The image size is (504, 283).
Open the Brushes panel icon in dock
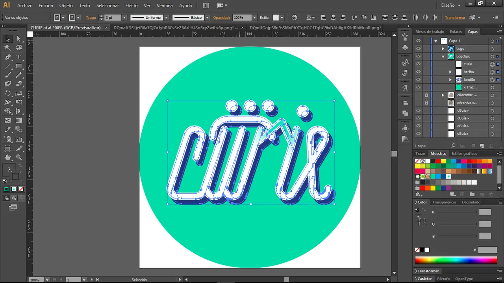[x=405, y=37]
